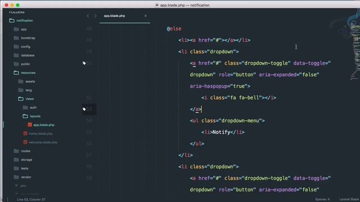The height and width of the screenshot is (202, 360).
Task: Click the closing </ul> tag
Action: [197, 144]
